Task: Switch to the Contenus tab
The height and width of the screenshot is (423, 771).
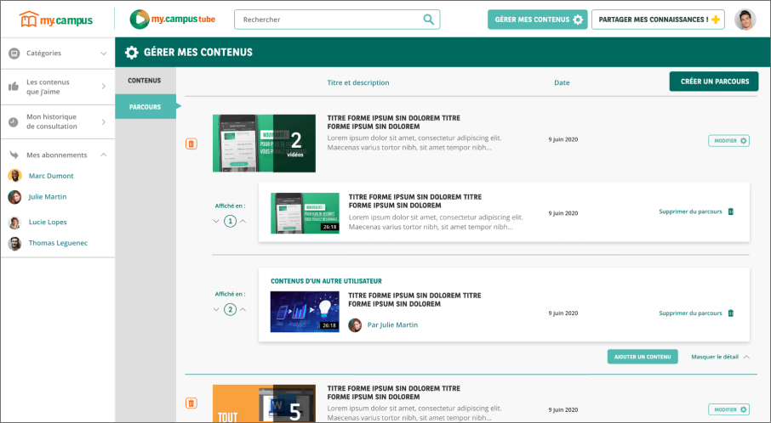Action: (x=145, y=81)
